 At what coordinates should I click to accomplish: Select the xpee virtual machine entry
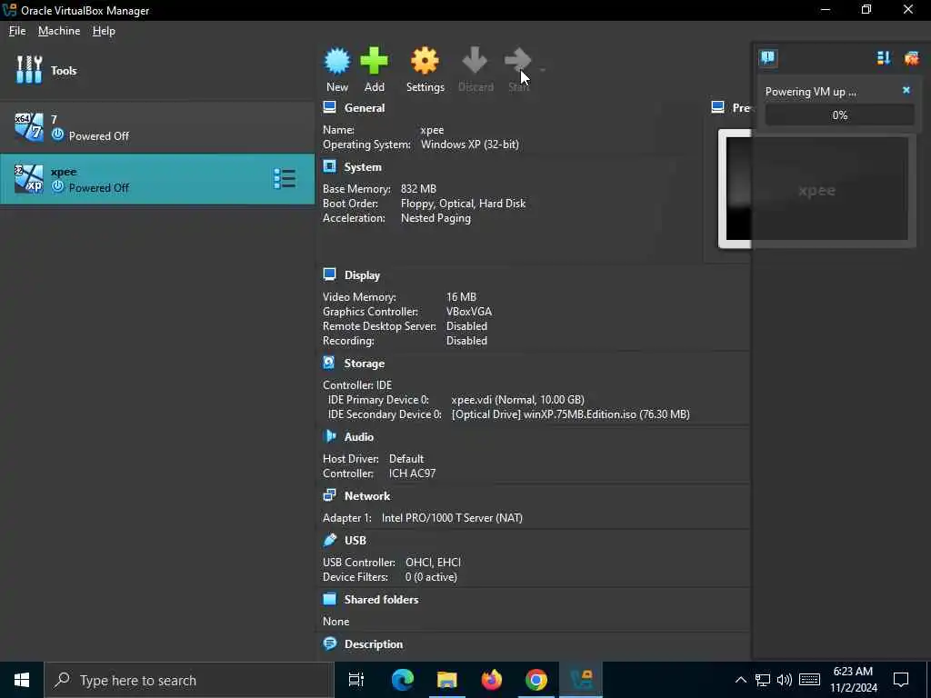click(156, 179)
